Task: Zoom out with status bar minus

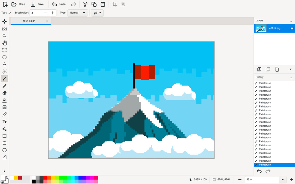Action: point(240,180)
